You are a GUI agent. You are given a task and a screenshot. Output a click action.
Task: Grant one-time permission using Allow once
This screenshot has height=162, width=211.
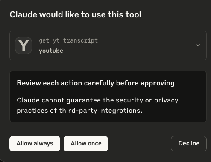(x=86, y=144)
